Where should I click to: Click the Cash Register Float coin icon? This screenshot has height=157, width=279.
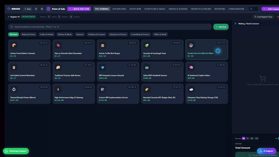coord(255,17)
